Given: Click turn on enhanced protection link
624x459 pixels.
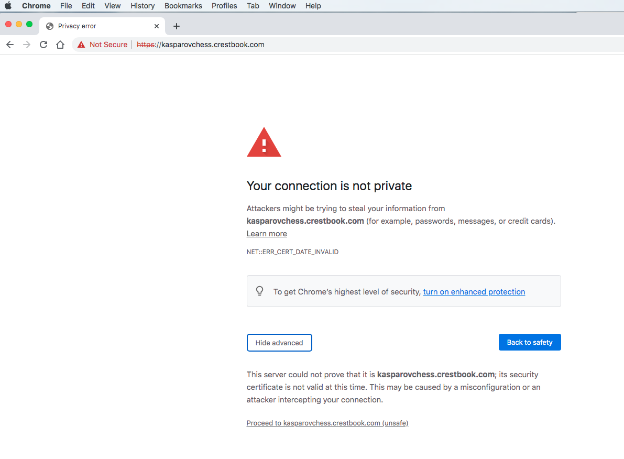Looking at the screenshot, I should (x=474, y=292).
